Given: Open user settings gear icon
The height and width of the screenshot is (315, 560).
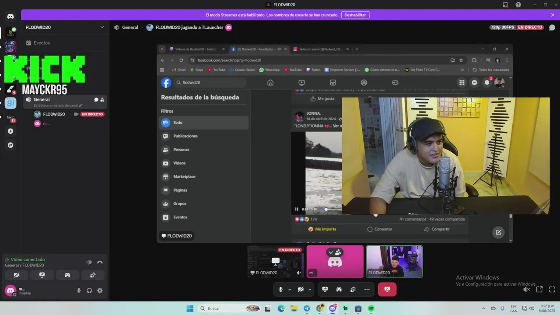Looking at the screenshot, I should [x=100, y=290].
